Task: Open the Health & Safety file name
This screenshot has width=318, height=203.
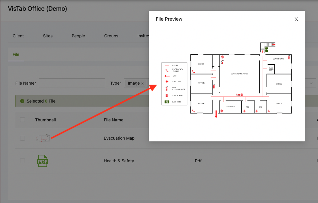Action: coord(119,161)
